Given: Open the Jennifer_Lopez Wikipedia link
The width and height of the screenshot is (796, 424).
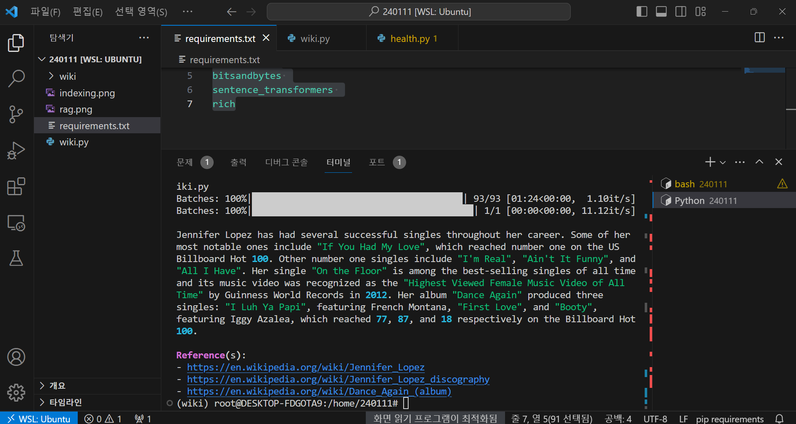Looking at the screenshot, I should point(306,367).
